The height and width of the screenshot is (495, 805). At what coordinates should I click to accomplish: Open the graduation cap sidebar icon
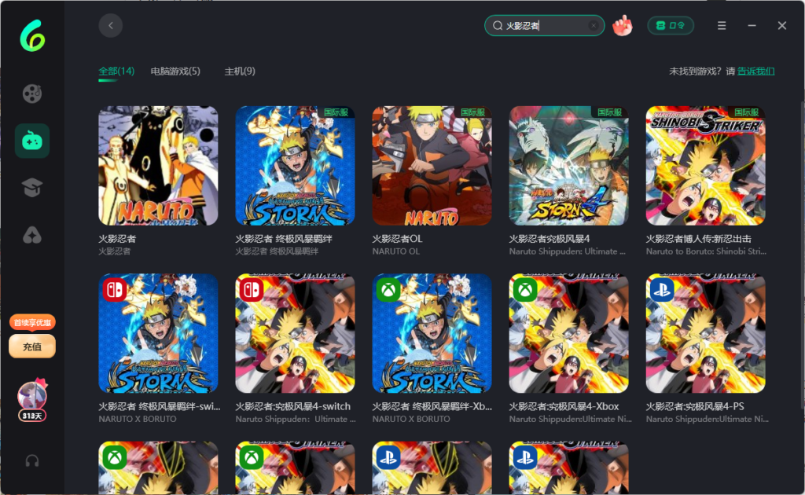[x=31, y=188]
